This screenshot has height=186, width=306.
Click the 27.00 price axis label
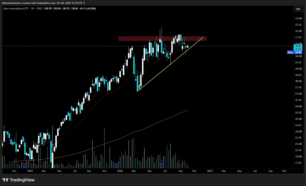pos(298,94)
